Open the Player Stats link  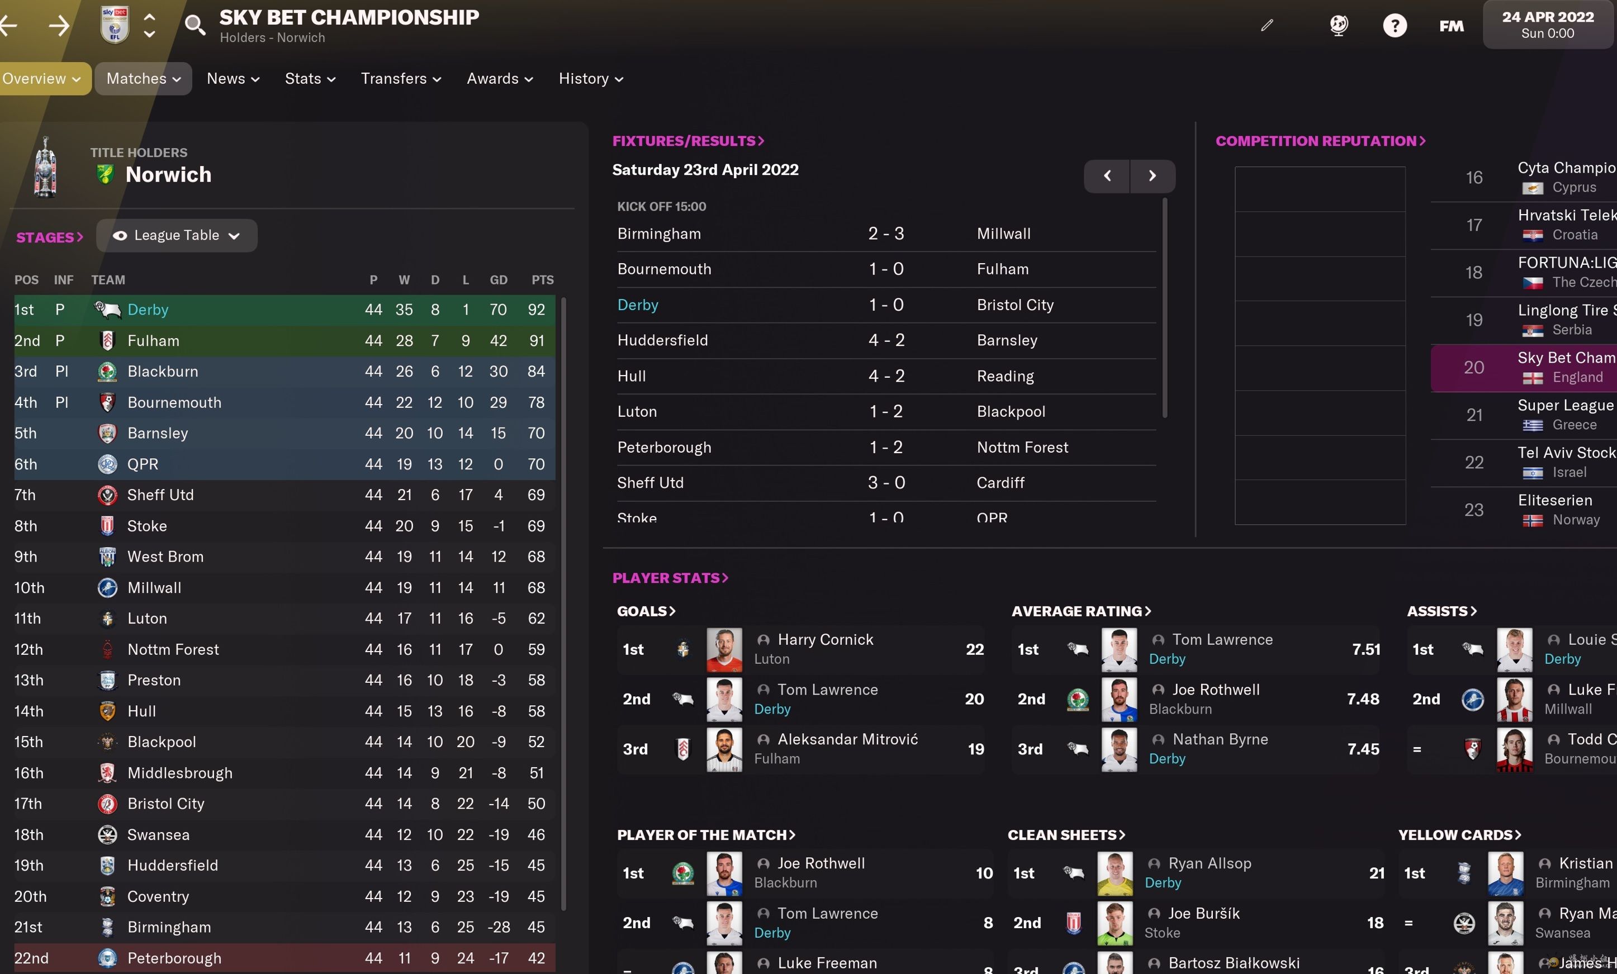point(670,578)
